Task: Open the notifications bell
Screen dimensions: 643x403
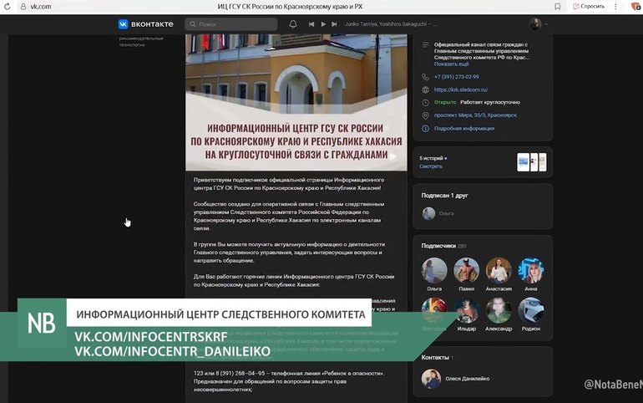Action: (293, 24)
